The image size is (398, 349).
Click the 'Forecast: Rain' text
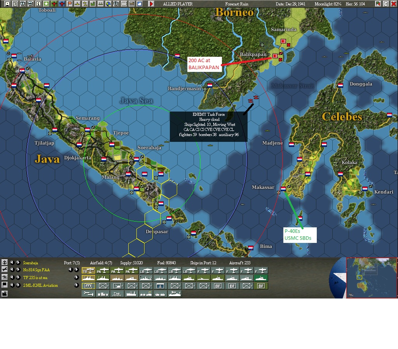(237, 4)
